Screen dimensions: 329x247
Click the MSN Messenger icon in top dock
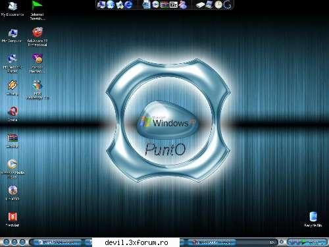pyautogui.click(x=182, y=5)
